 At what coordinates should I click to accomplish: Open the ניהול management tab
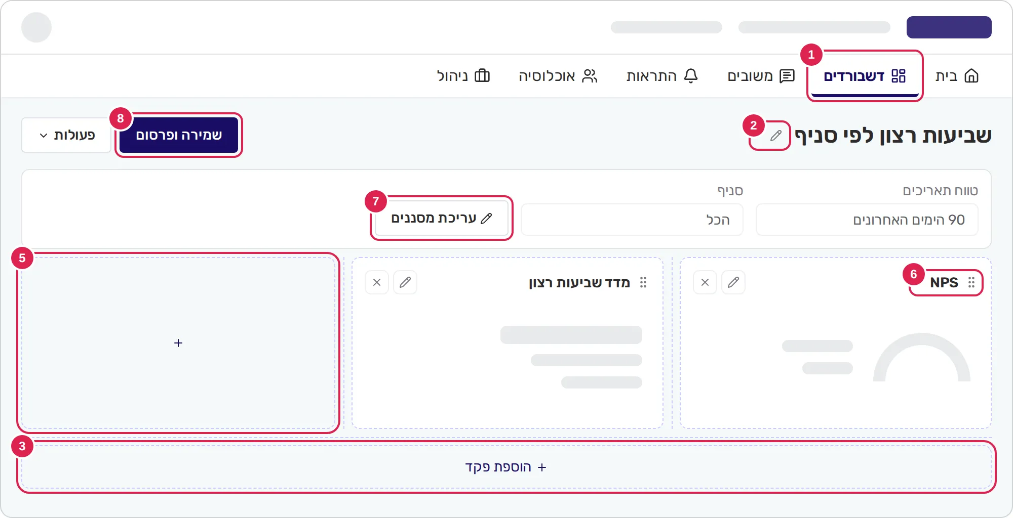[x=463, y=76]
